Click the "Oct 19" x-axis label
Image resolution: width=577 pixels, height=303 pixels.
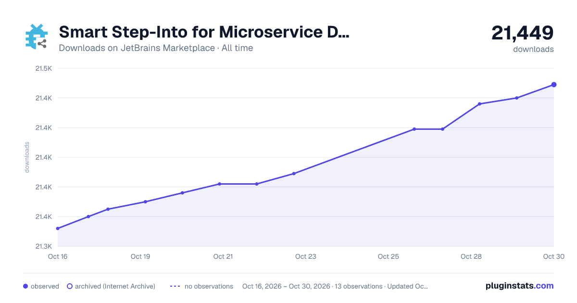[x=140, y=256]
